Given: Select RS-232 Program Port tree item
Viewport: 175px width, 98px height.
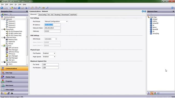Looking at the screenshot, I should tap(15, 32).
